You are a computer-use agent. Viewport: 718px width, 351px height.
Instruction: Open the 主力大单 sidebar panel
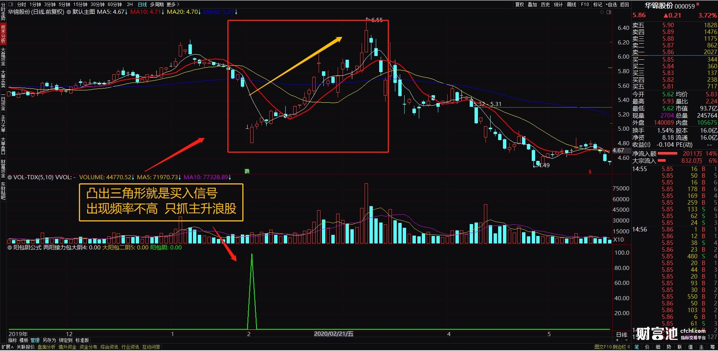tap(3, 124)
